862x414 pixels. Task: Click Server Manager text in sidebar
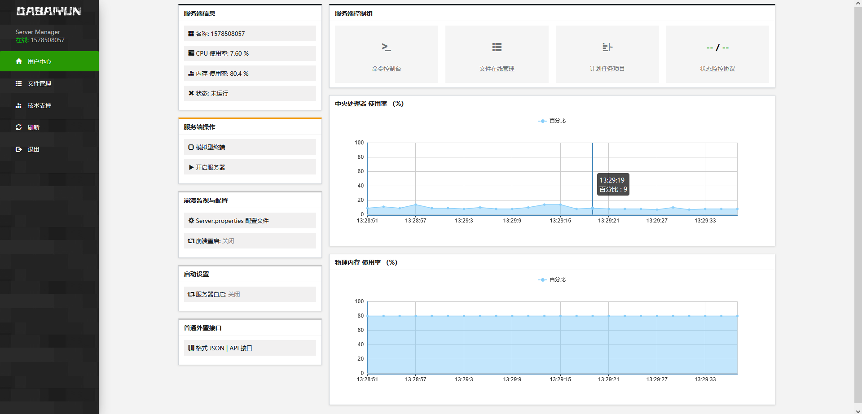coord(38,32)
